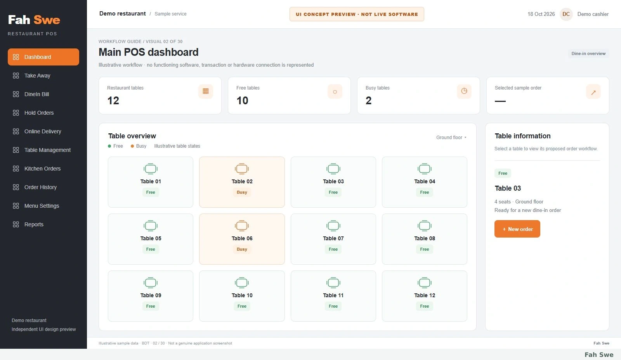Click the Busy legend label
Viewport: 621px width, 360px height.
coord(141,146)
